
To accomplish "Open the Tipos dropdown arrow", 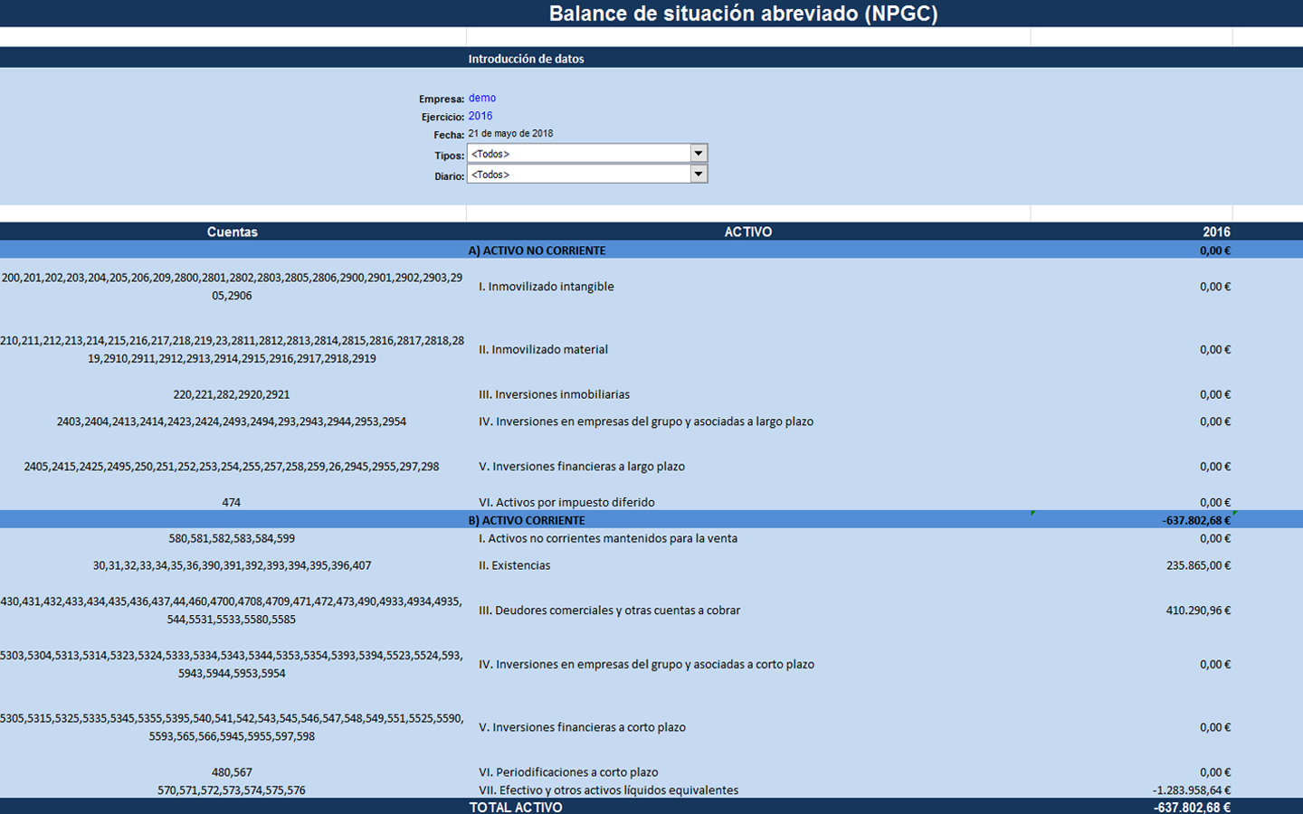I will point(698,154).
